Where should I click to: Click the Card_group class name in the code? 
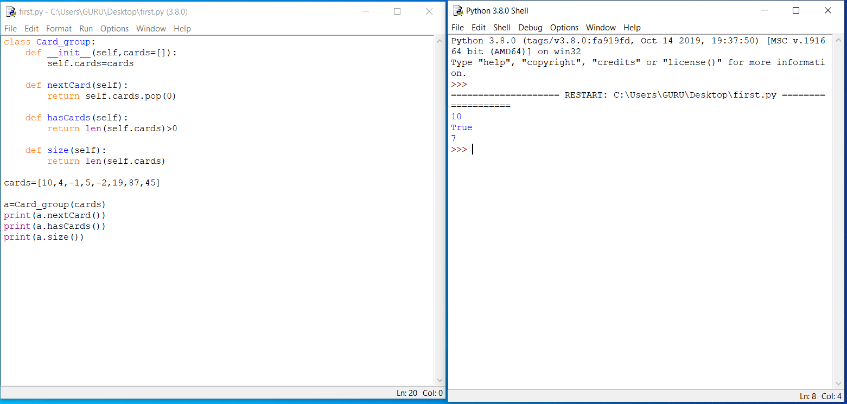tap(63, 41)
